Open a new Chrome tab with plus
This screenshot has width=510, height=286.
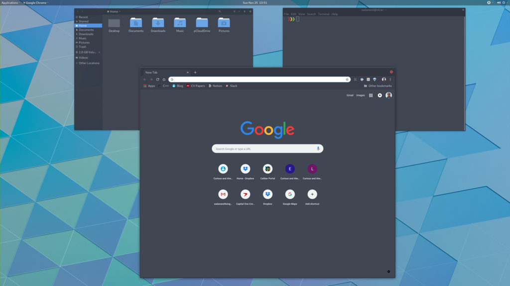point(195,72)
